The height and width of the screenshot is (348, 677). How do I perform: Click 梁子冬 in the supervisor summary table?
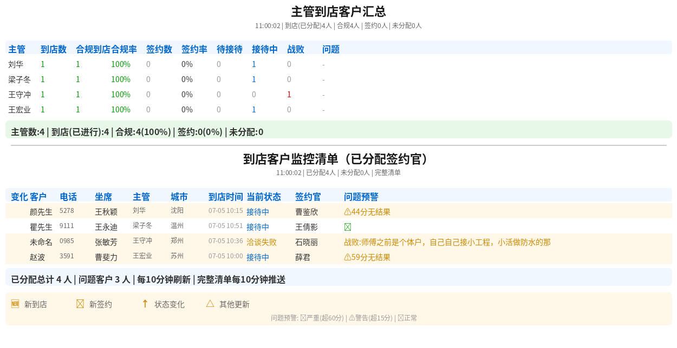point(19,79)
